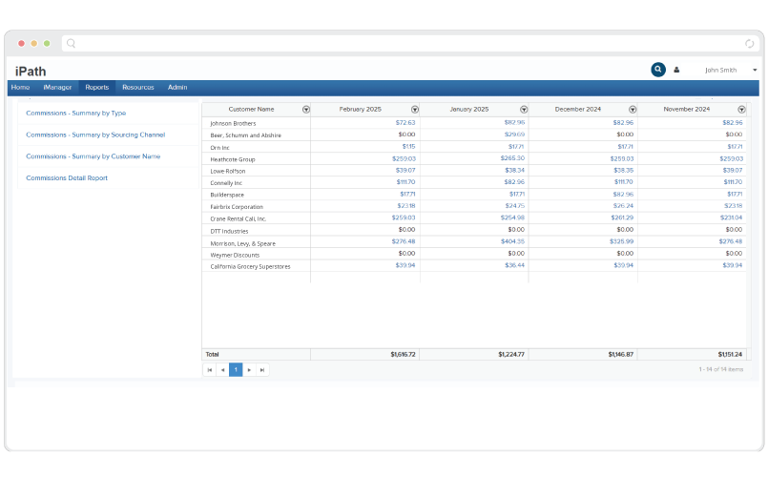This screenshot has width=768, height=477.
Task: Open February 2025 column filter menu
Action: [414, 110]
